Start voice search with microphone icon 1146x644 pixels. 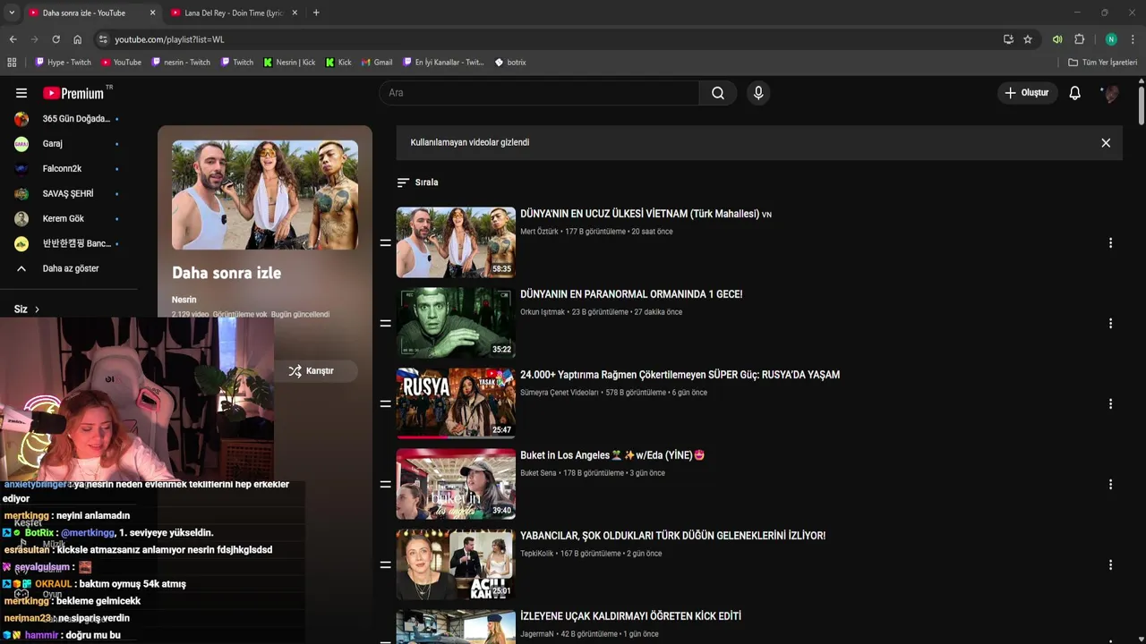point(758,93)
